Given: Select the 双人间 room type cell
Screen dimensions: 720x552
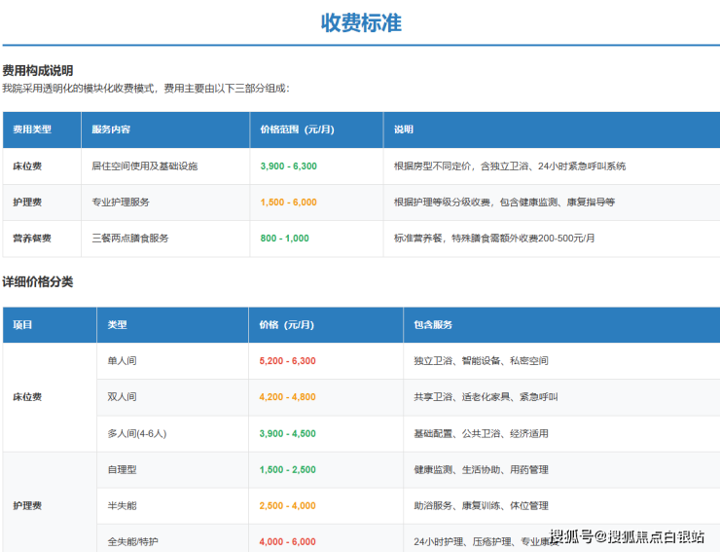Looking at the screenshot, I should pyautogui.click(x=122, y=397).
